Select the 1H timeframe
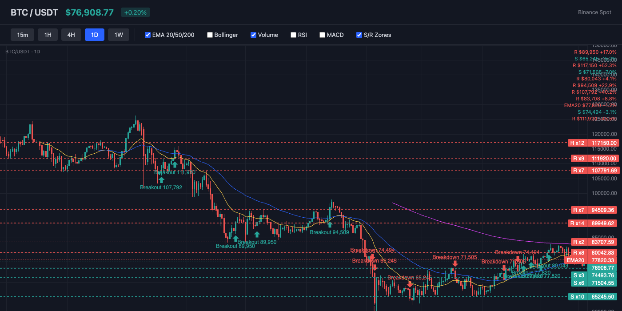Image resolution: width=622 pixels, height=311 pixels. [48, 35]
